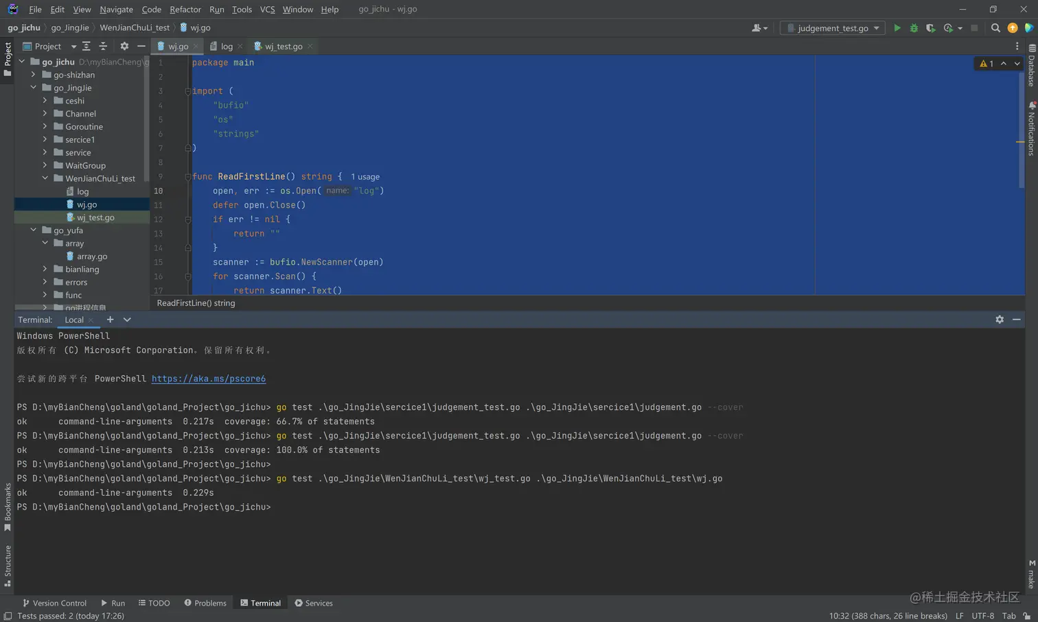The image size is (1038, 622).
Task: Click the Project tree vertical scrollbar
Action: 146,120
